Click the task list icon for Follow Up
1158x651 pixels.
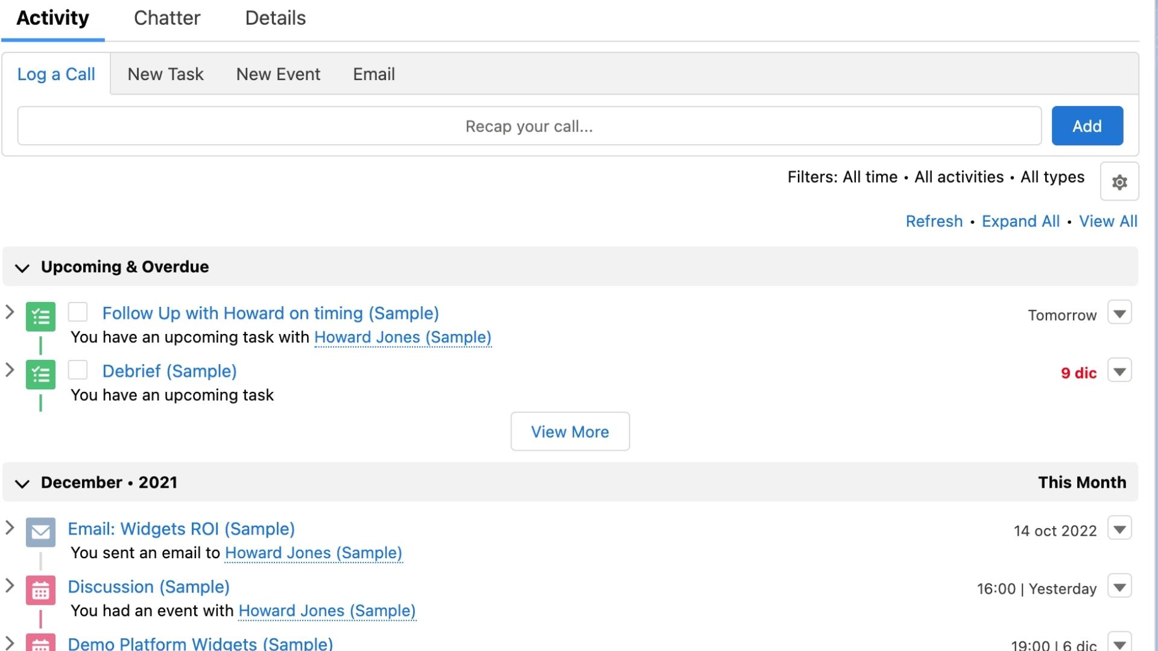[x=40, y=316]
